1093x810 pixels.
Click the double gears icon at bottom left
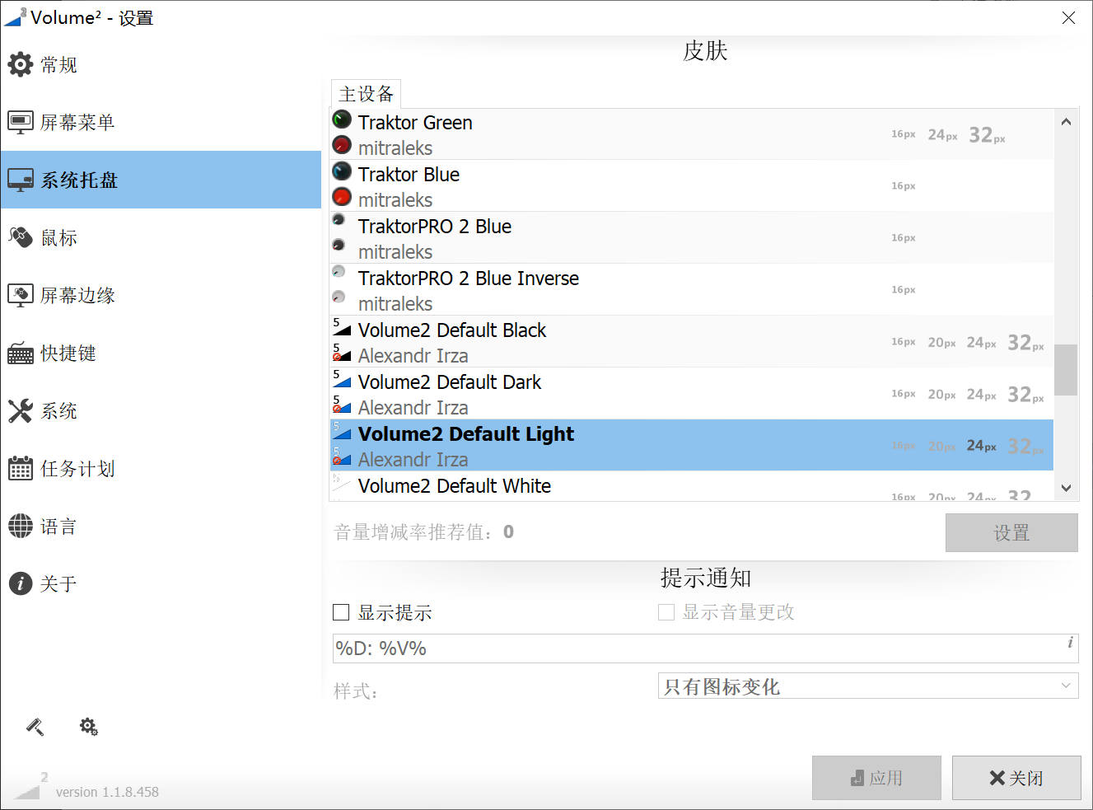[x=88, y=727]
